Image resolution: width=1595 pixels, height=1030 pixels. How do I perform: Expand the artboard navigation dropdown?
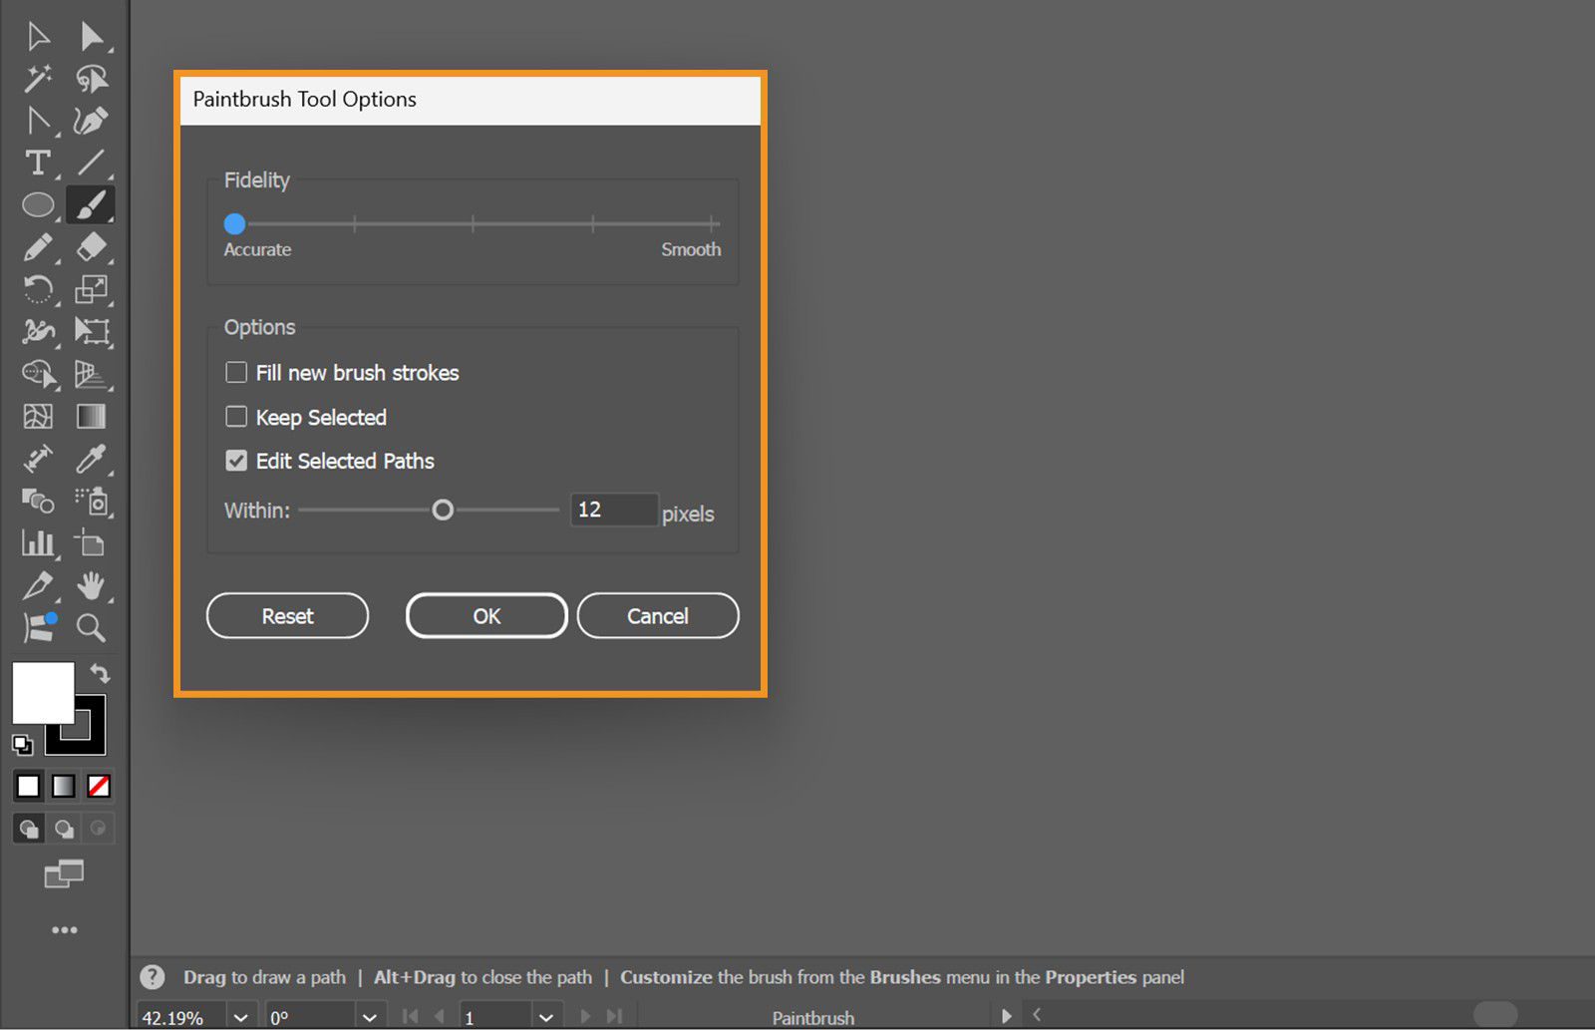(545, 1016)
